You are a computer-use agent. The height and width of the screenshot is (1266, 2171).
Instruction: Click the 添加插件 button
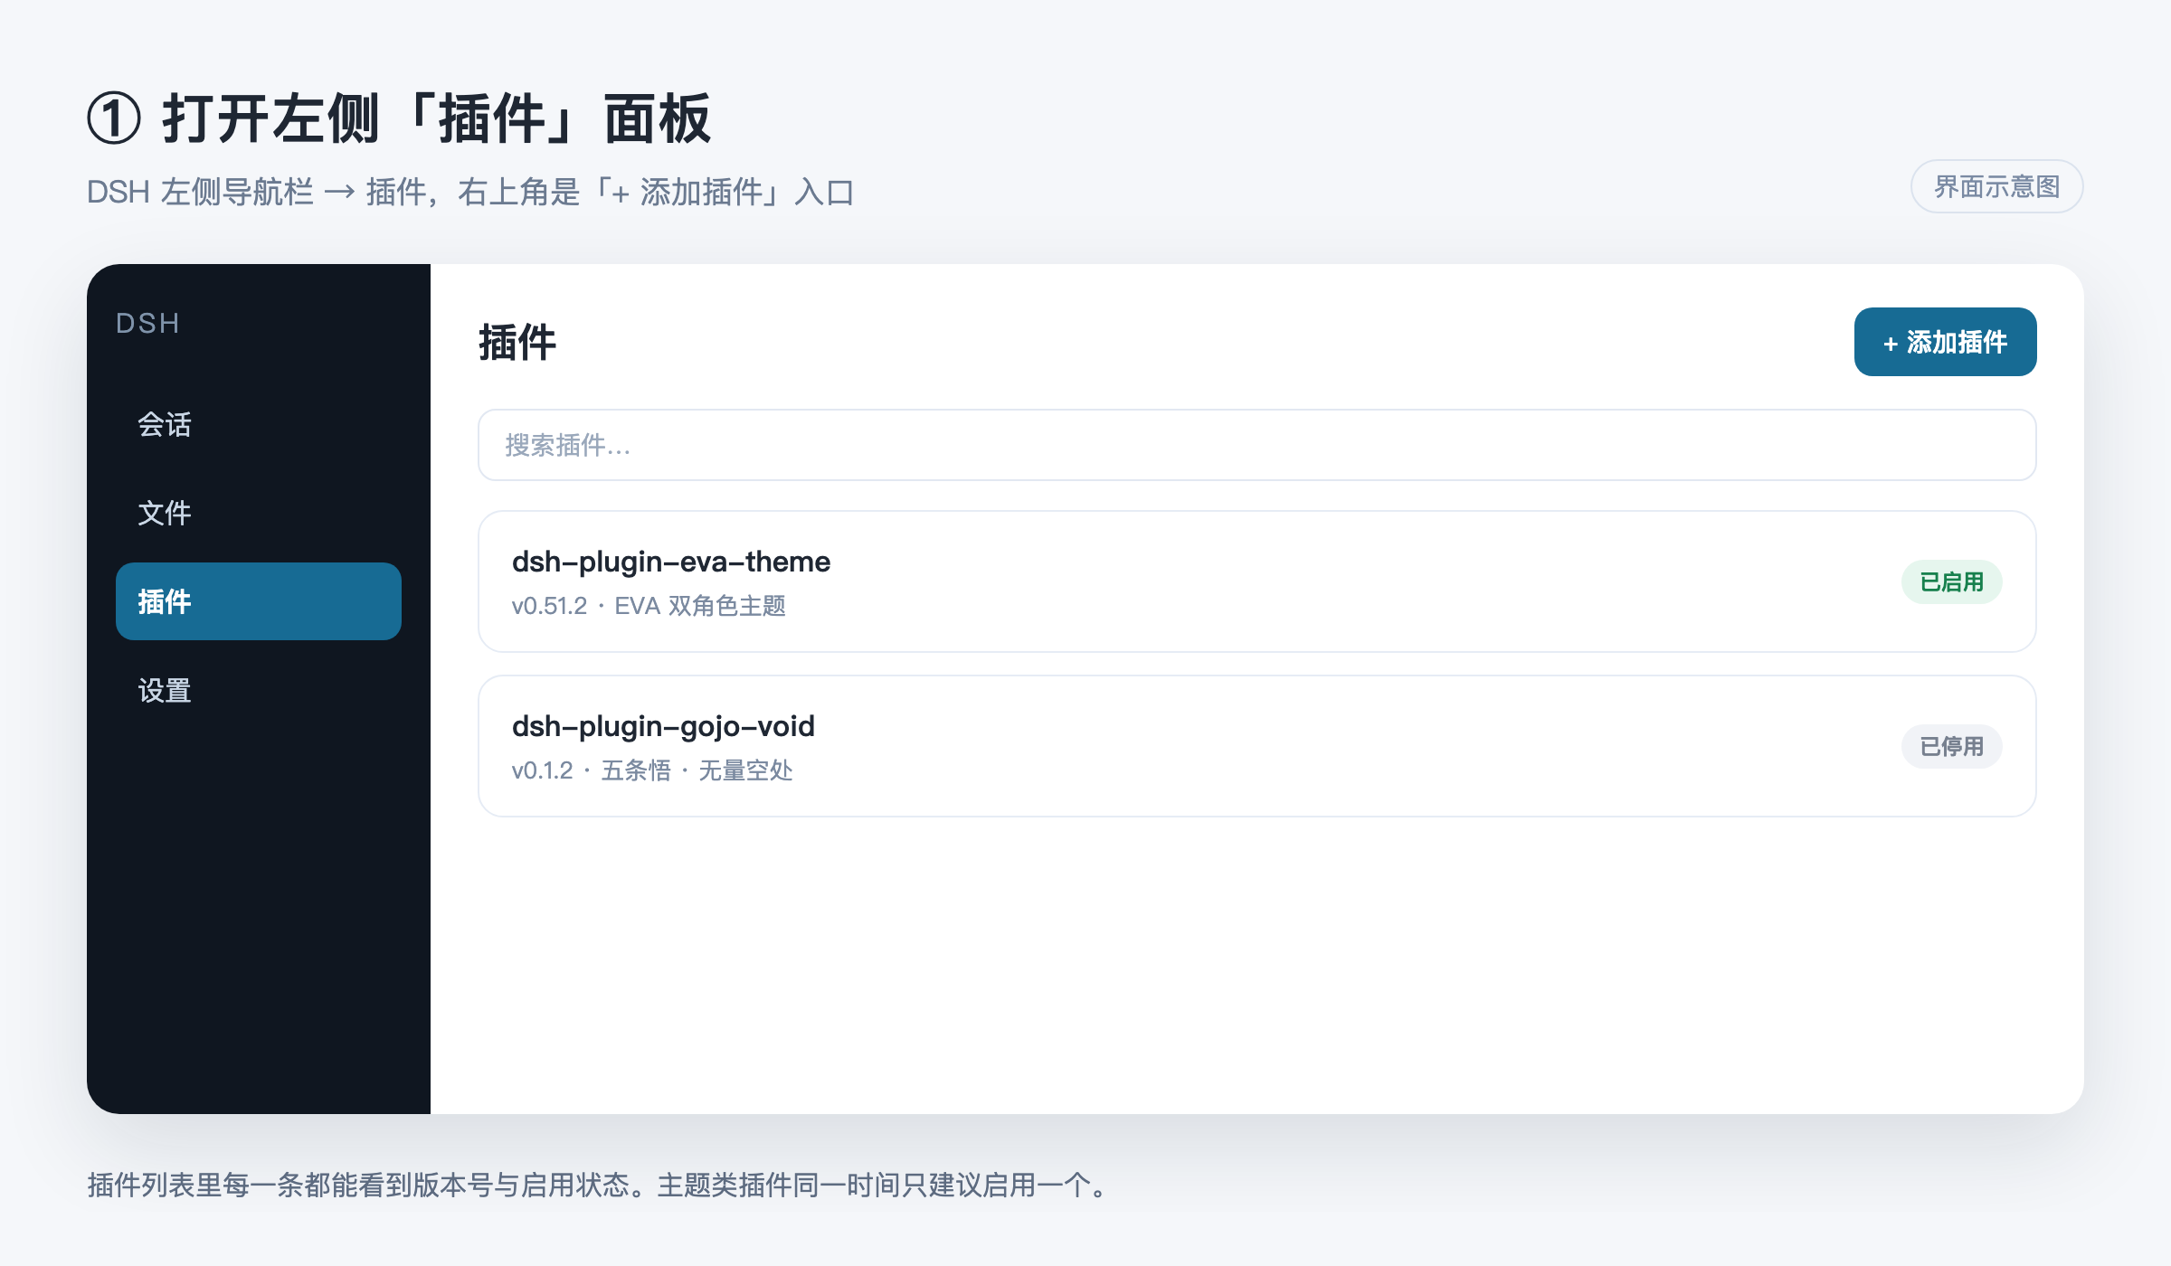1945,342
